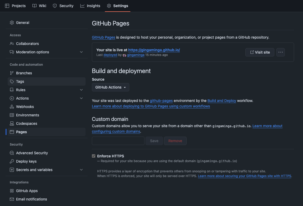Select Webhooks in the sidebar

47,107
